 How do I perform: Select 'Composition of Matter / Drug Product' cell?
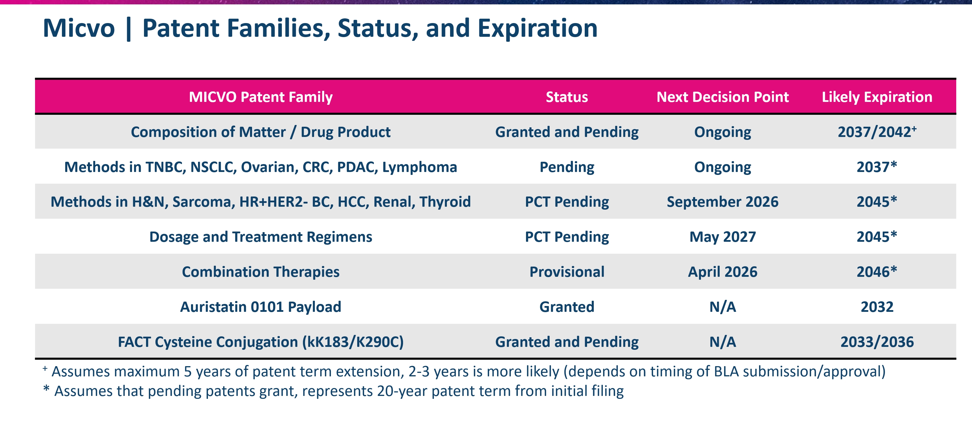260,132
